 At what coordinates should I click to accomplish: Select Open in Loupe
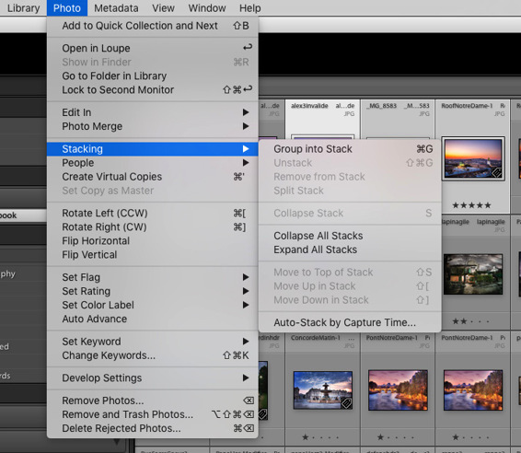coord(153,48)
